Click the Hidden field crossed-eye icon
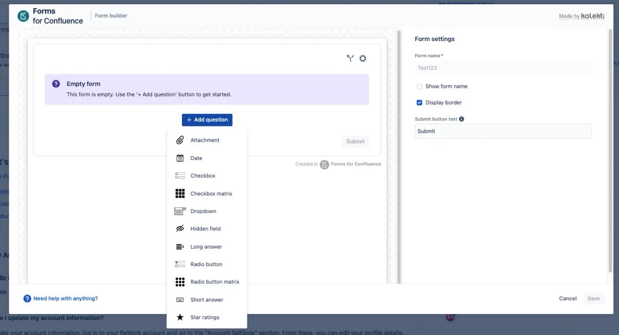The height and width of the screenshot is (335, 619). pyautogui.click(x=180, y=228)
